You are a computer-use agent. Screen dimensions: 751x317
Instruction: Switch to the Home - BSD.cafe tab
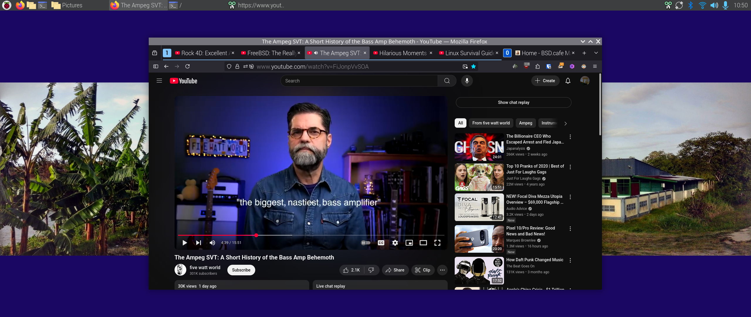[x=546, y=53]
